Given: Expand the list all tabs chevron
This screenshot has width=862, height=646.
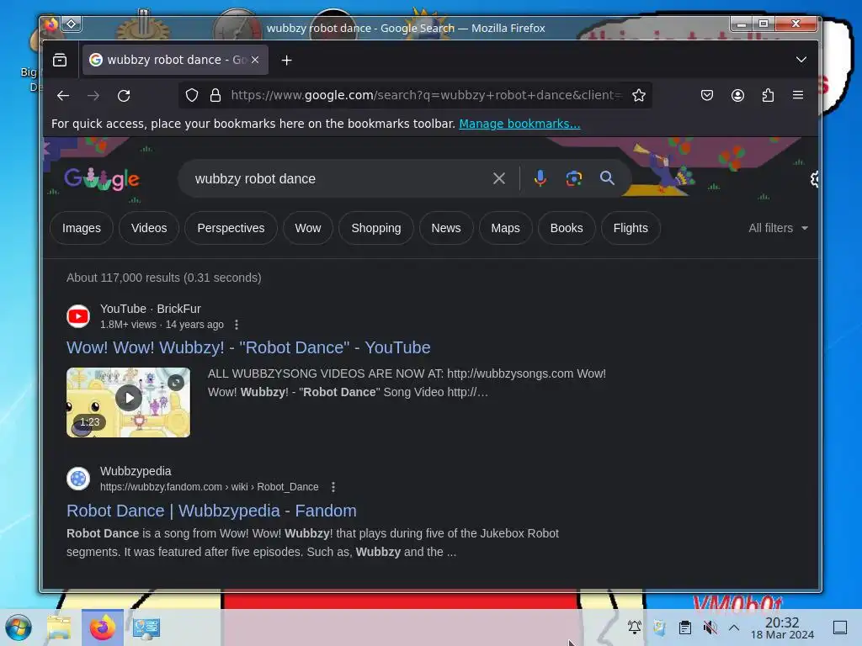Looking at the screenshot, I should (801, 60).
